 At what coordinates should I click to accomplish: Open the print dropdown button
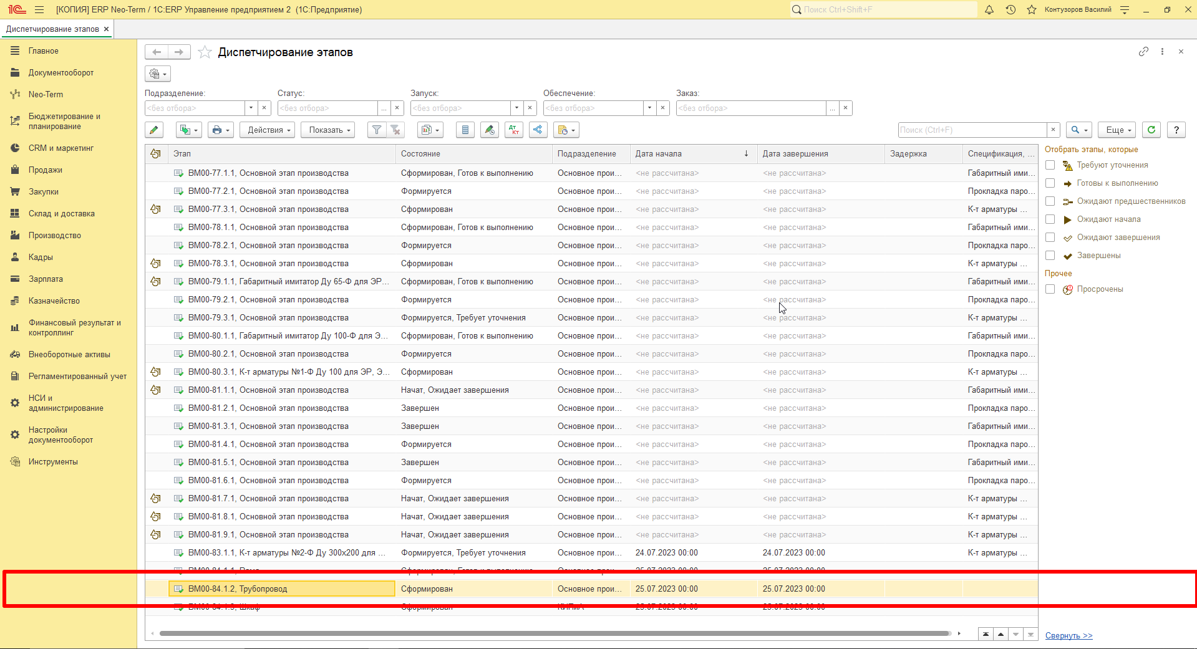[221, 130]
